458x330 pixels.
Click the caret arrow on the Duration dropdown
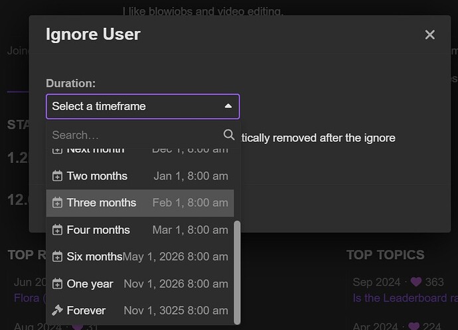228,106
